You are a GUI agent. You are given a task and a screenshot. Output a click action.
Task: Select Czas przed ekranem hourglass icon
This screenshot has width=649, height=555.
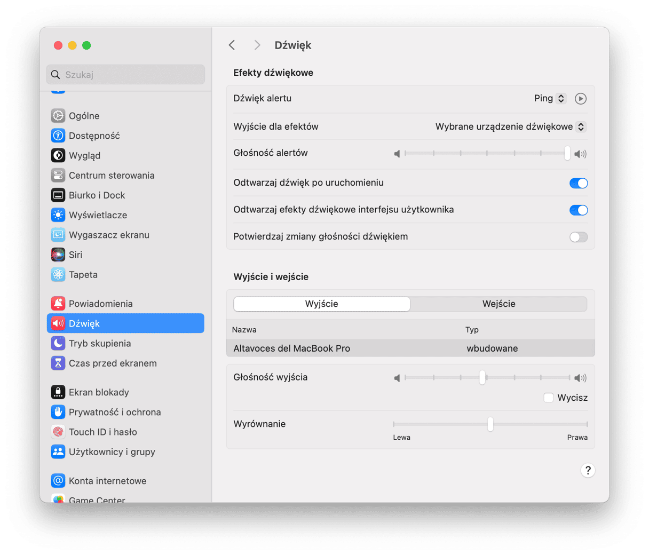(x=58, y=363)
